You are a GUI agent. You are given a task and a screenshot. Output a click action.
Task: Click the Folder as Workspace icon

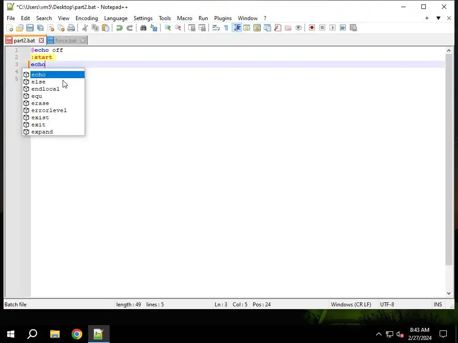[x=288, y=28]
